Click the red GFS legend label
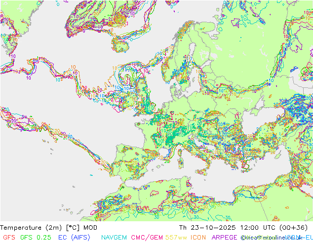This screenshot has width=313, height=242. point(9,237)
